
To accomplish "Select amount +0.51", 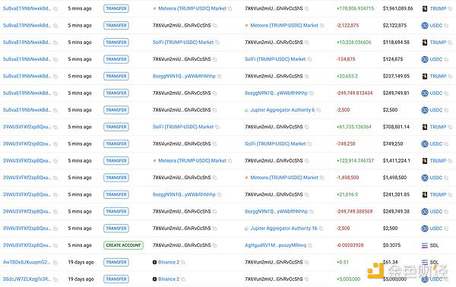I will [342, 262].
